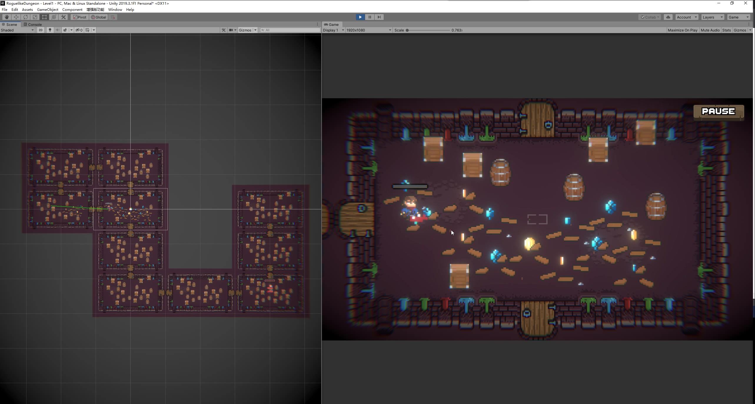The image size is (755, 404).
Task: Select the Rect transform tool
Action: (44, 17)
